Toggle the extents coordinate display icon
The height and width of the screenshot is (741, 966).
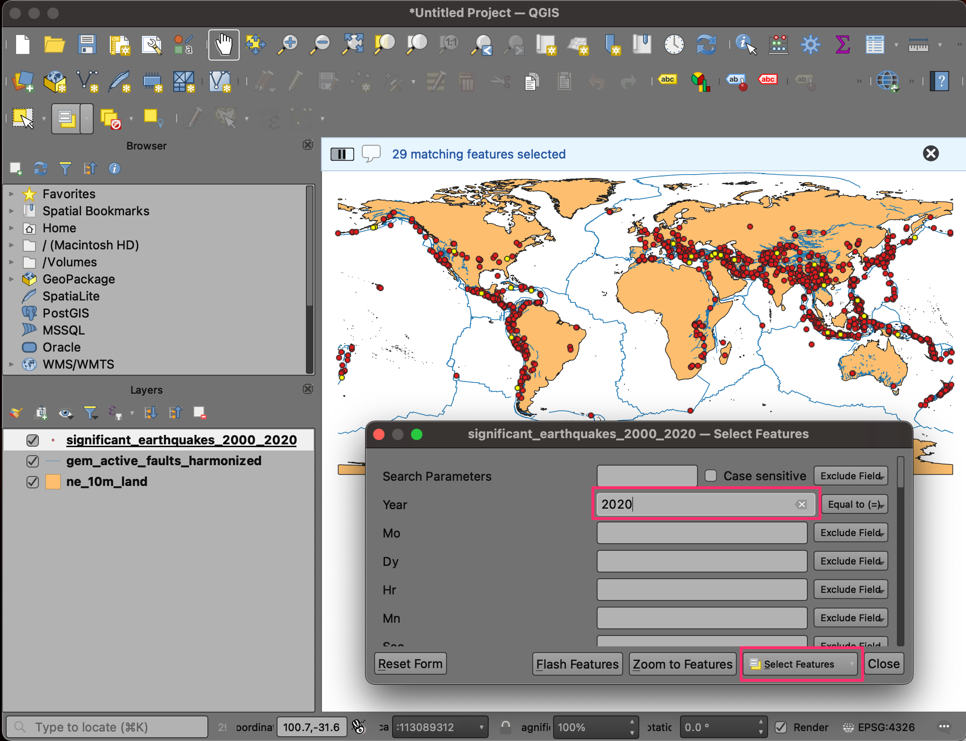point(358,727)
